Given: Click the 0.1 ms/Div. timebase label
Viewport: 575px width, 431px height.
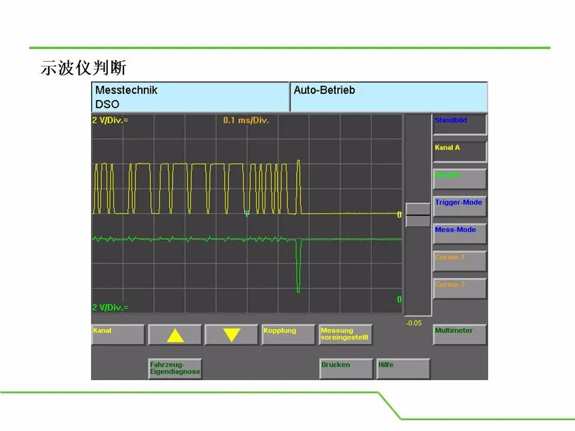Looking at the screenshot, I should pyautogui.click(x=246, y=120).
